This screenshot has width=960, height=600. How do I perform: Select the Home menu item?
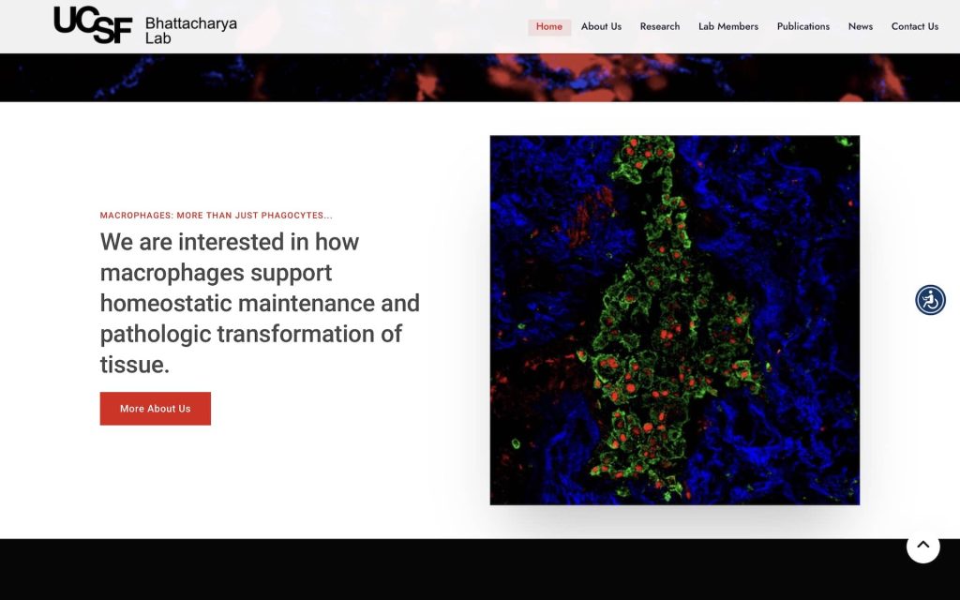pos(549,27)
